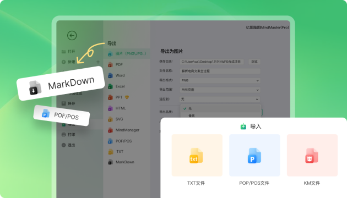Open the 导出格式 PNG dropdown
The height and width of the screenshot is (198, 347).
220,80
